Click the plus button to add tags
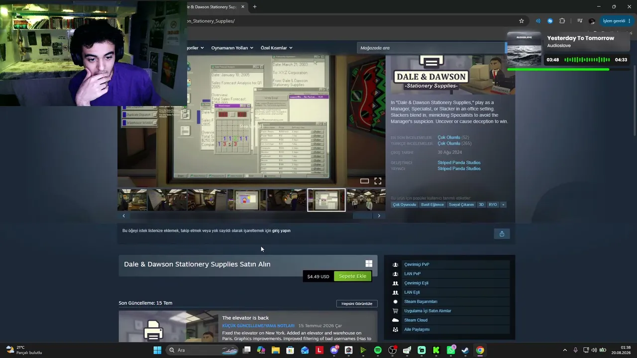The image size is (637, 358). tap(503, 204)
